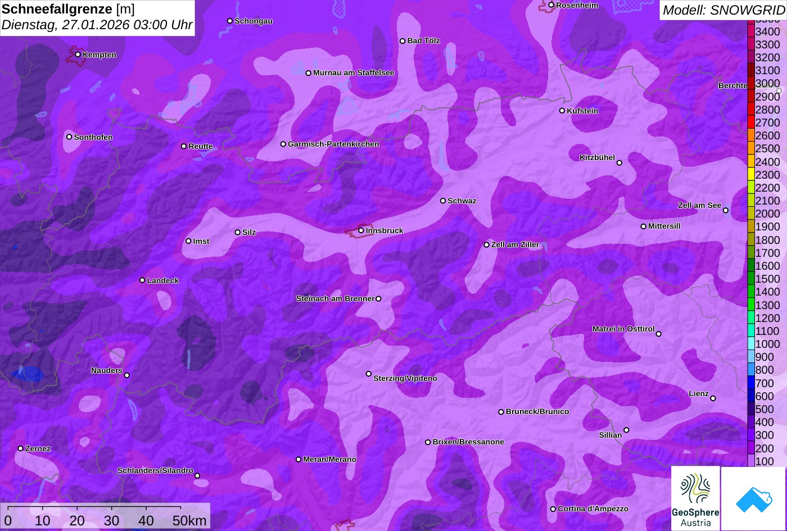Click legend value 1200
Viewport: 787px width, 531px height.
tap(768, 318)
